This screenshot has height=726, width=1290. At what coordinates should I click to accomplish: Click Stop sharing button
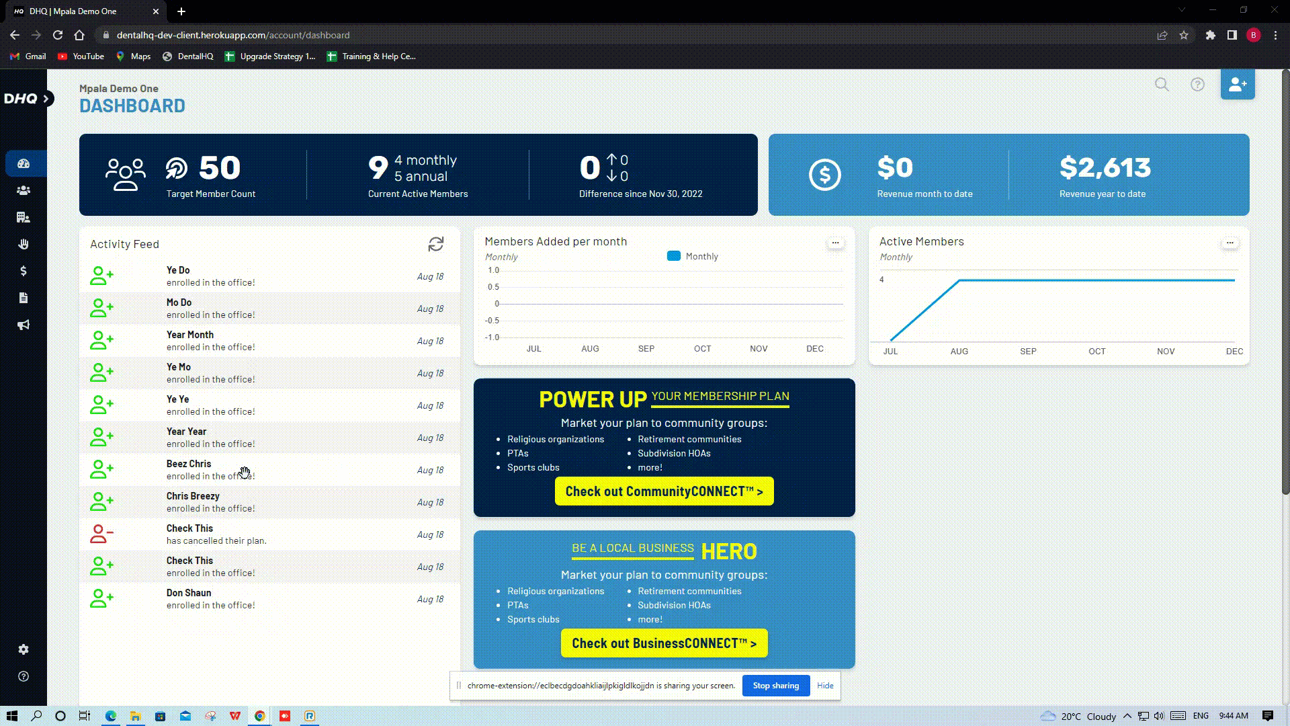tap(775, 686)
